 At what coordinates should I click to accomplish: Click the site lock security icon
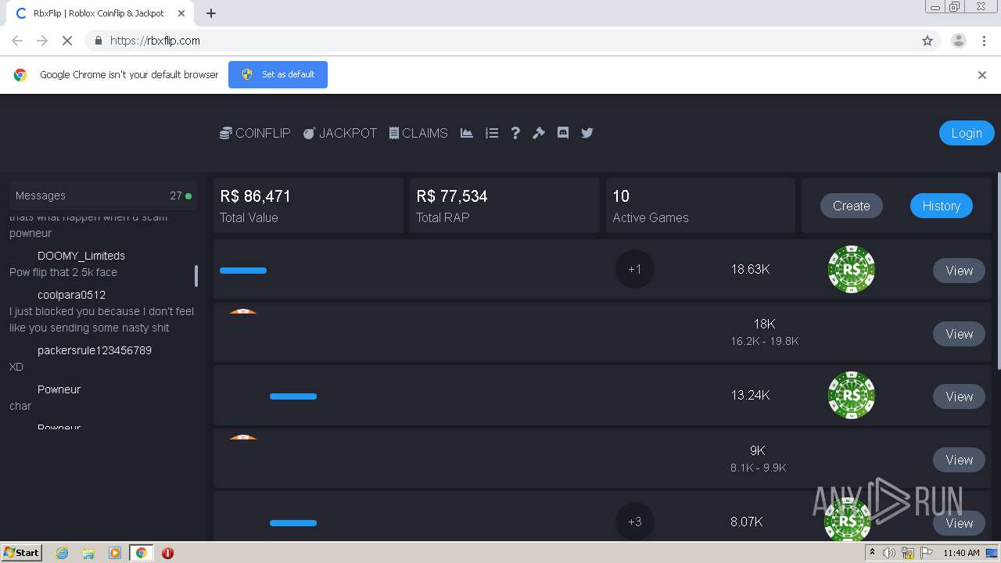[99, 41]
